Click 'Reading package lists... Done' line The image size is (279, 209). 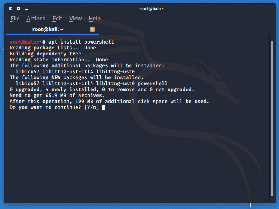click(53, 48)
